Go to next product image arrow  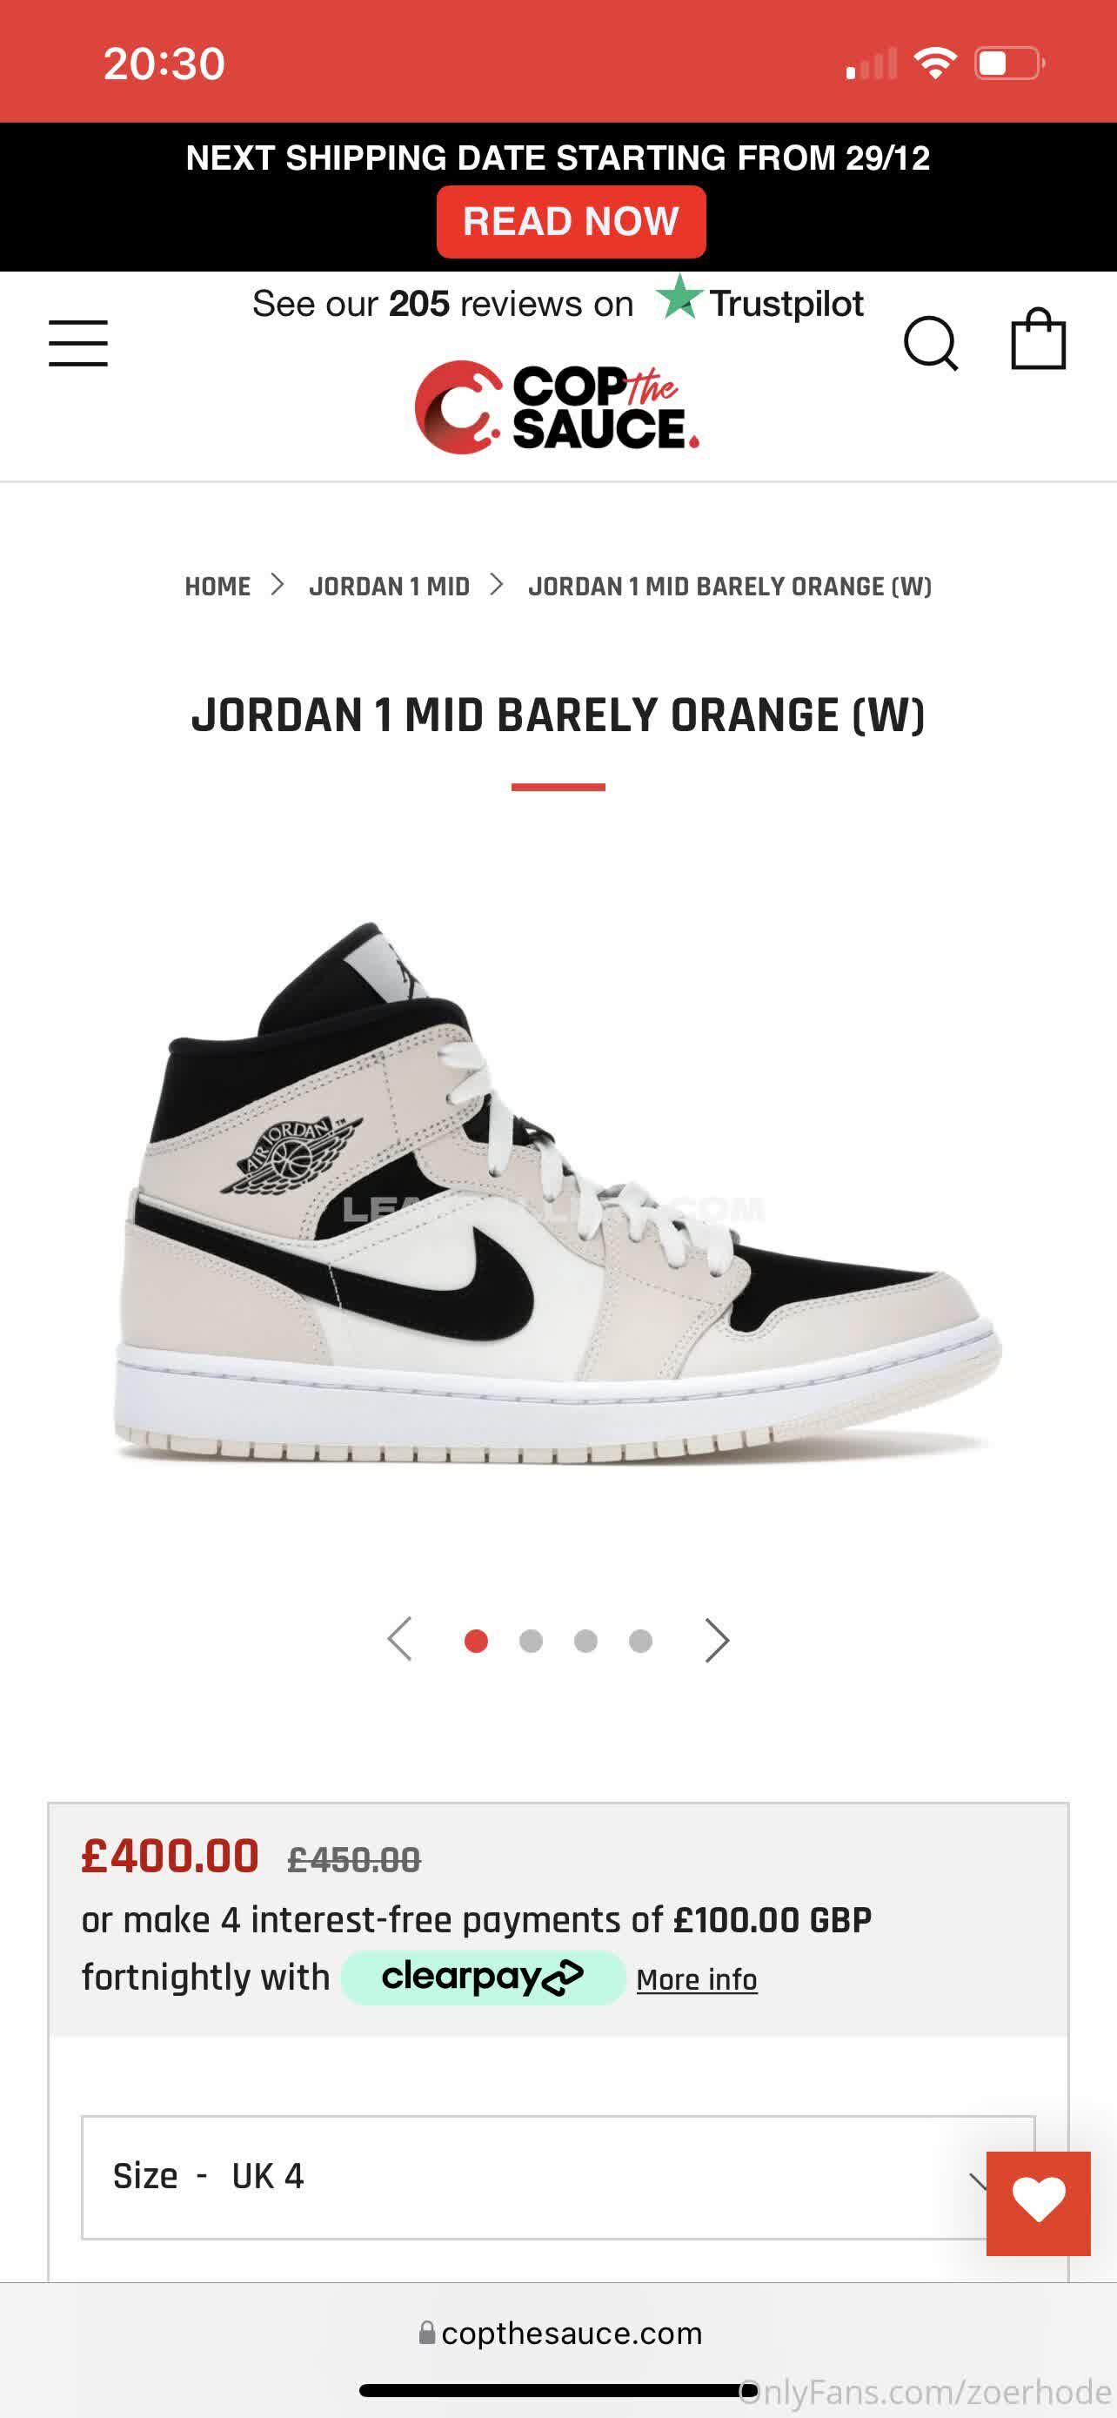(717, 1641)
